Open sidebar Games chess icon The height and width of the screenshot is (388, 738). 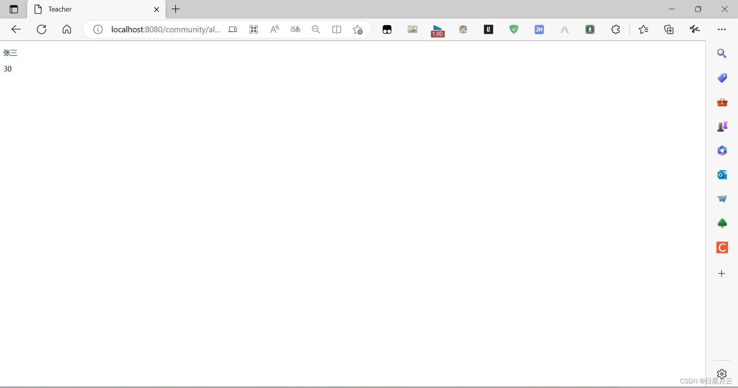click(x=722, y=126)
